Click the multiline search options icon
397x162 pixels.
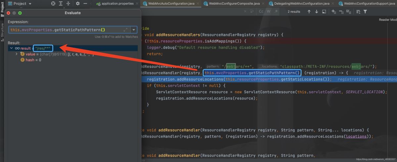tap(358, 12)
